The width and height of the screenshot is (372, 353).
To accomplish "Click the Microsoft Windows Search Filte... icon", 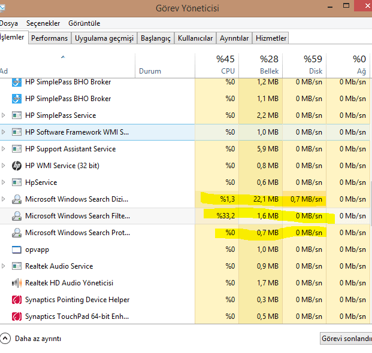I will pyautogui.click(x=17, y=216).
